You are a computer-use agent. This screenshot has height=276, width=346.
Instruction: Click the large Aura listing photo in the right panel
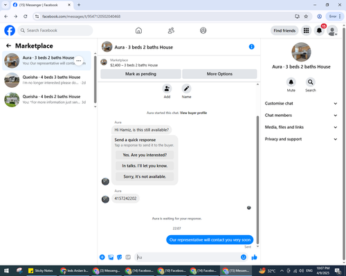[301, 52]
